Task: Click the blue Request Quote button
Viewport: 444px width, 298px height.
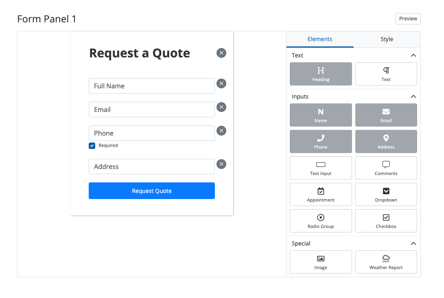Action: (x=151, y=191)
